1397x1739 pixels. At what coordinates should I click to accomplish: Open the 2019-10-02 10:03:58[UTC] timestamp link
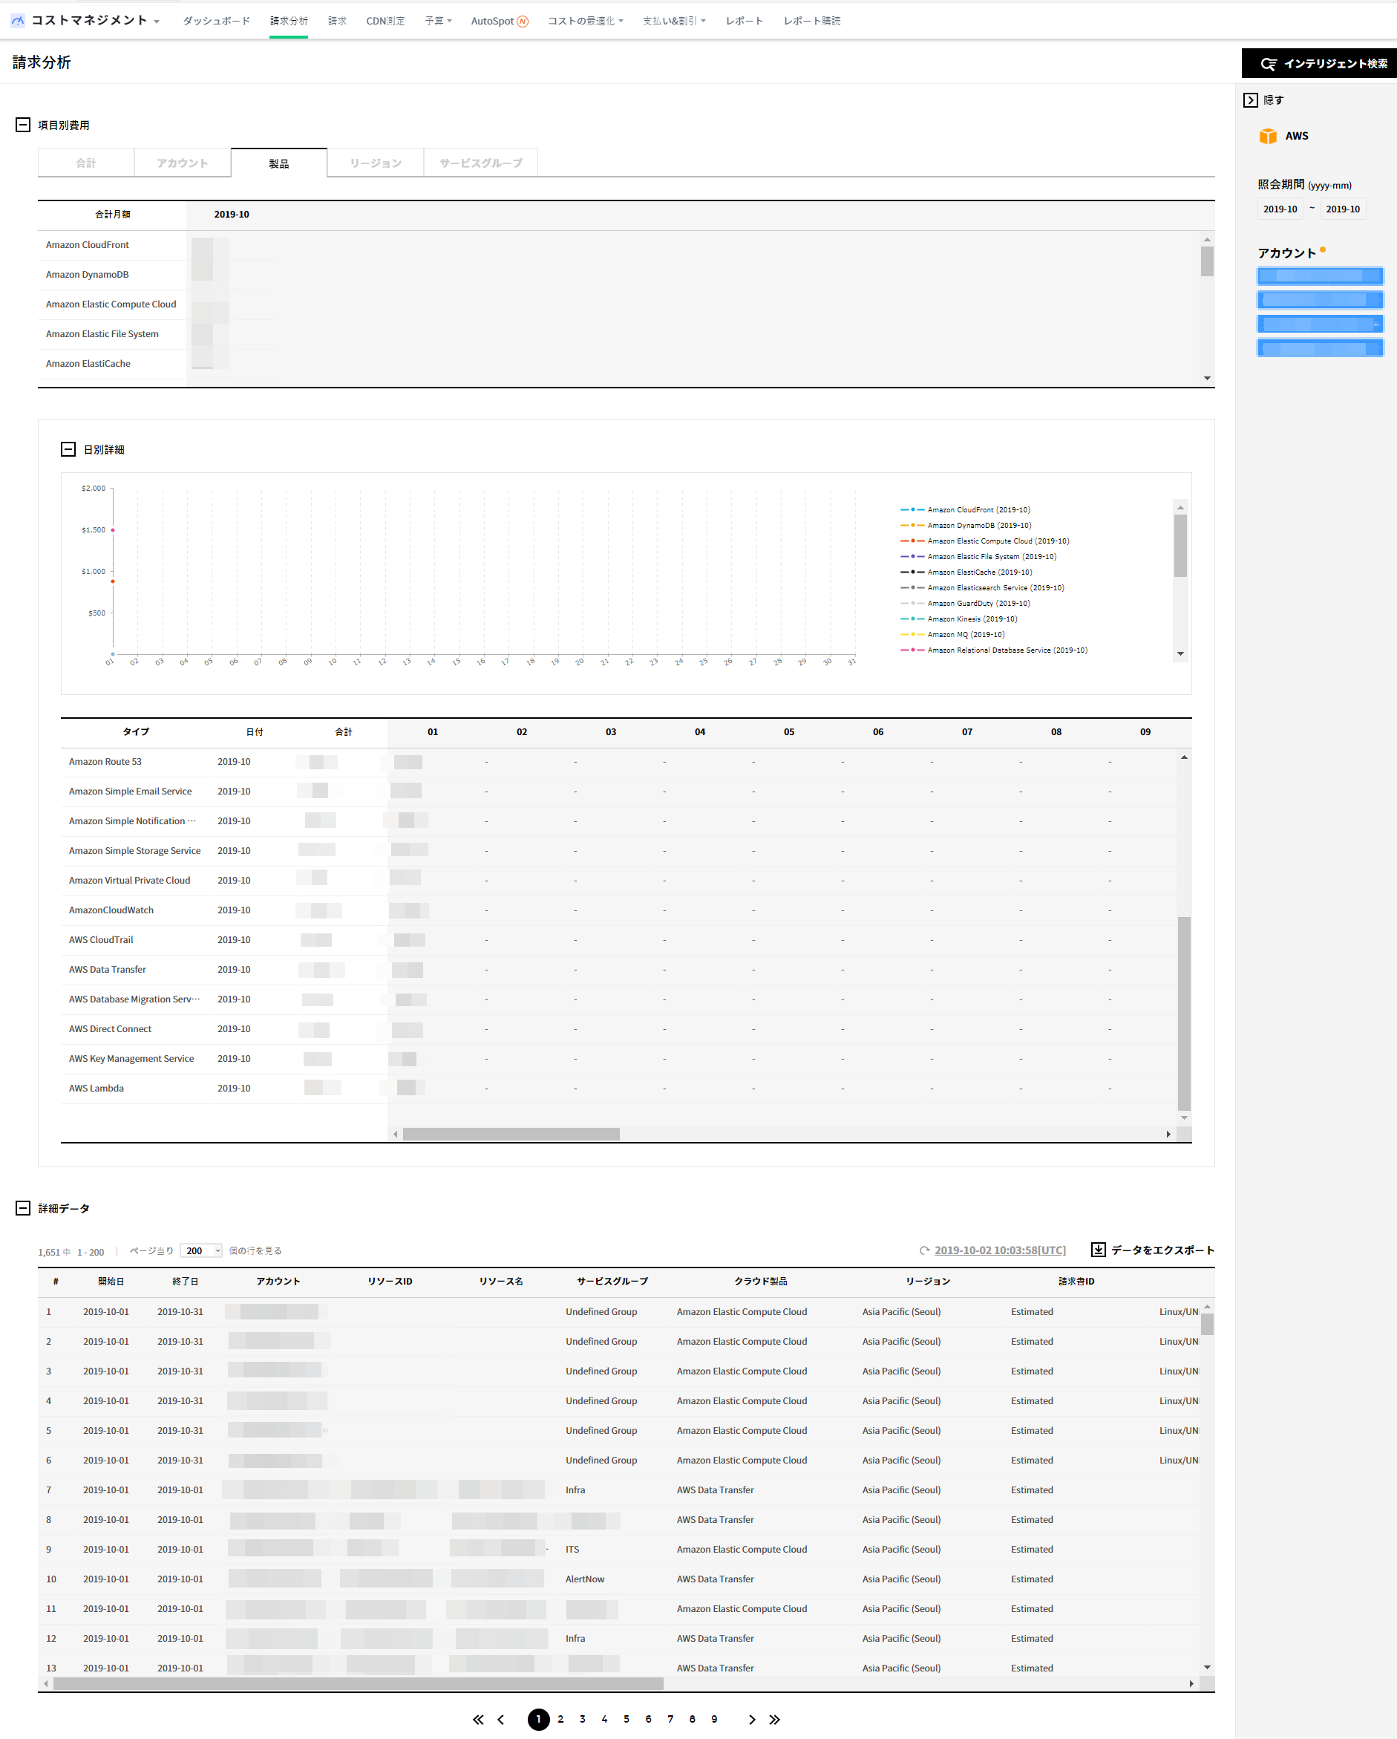point(1000,1250)
